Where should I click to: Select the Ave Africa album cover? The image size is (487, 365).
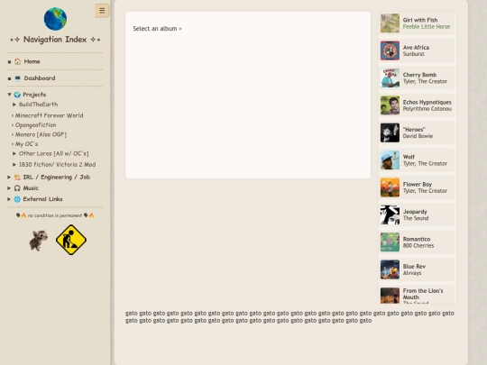(391, 50)
